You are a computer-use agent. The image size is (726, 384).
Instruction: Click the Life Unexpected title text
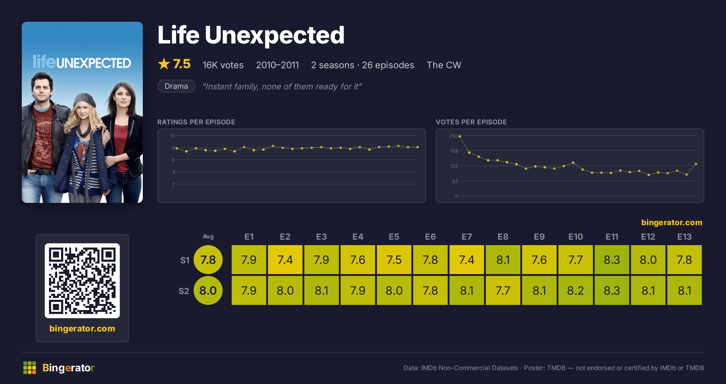point(251,35)
